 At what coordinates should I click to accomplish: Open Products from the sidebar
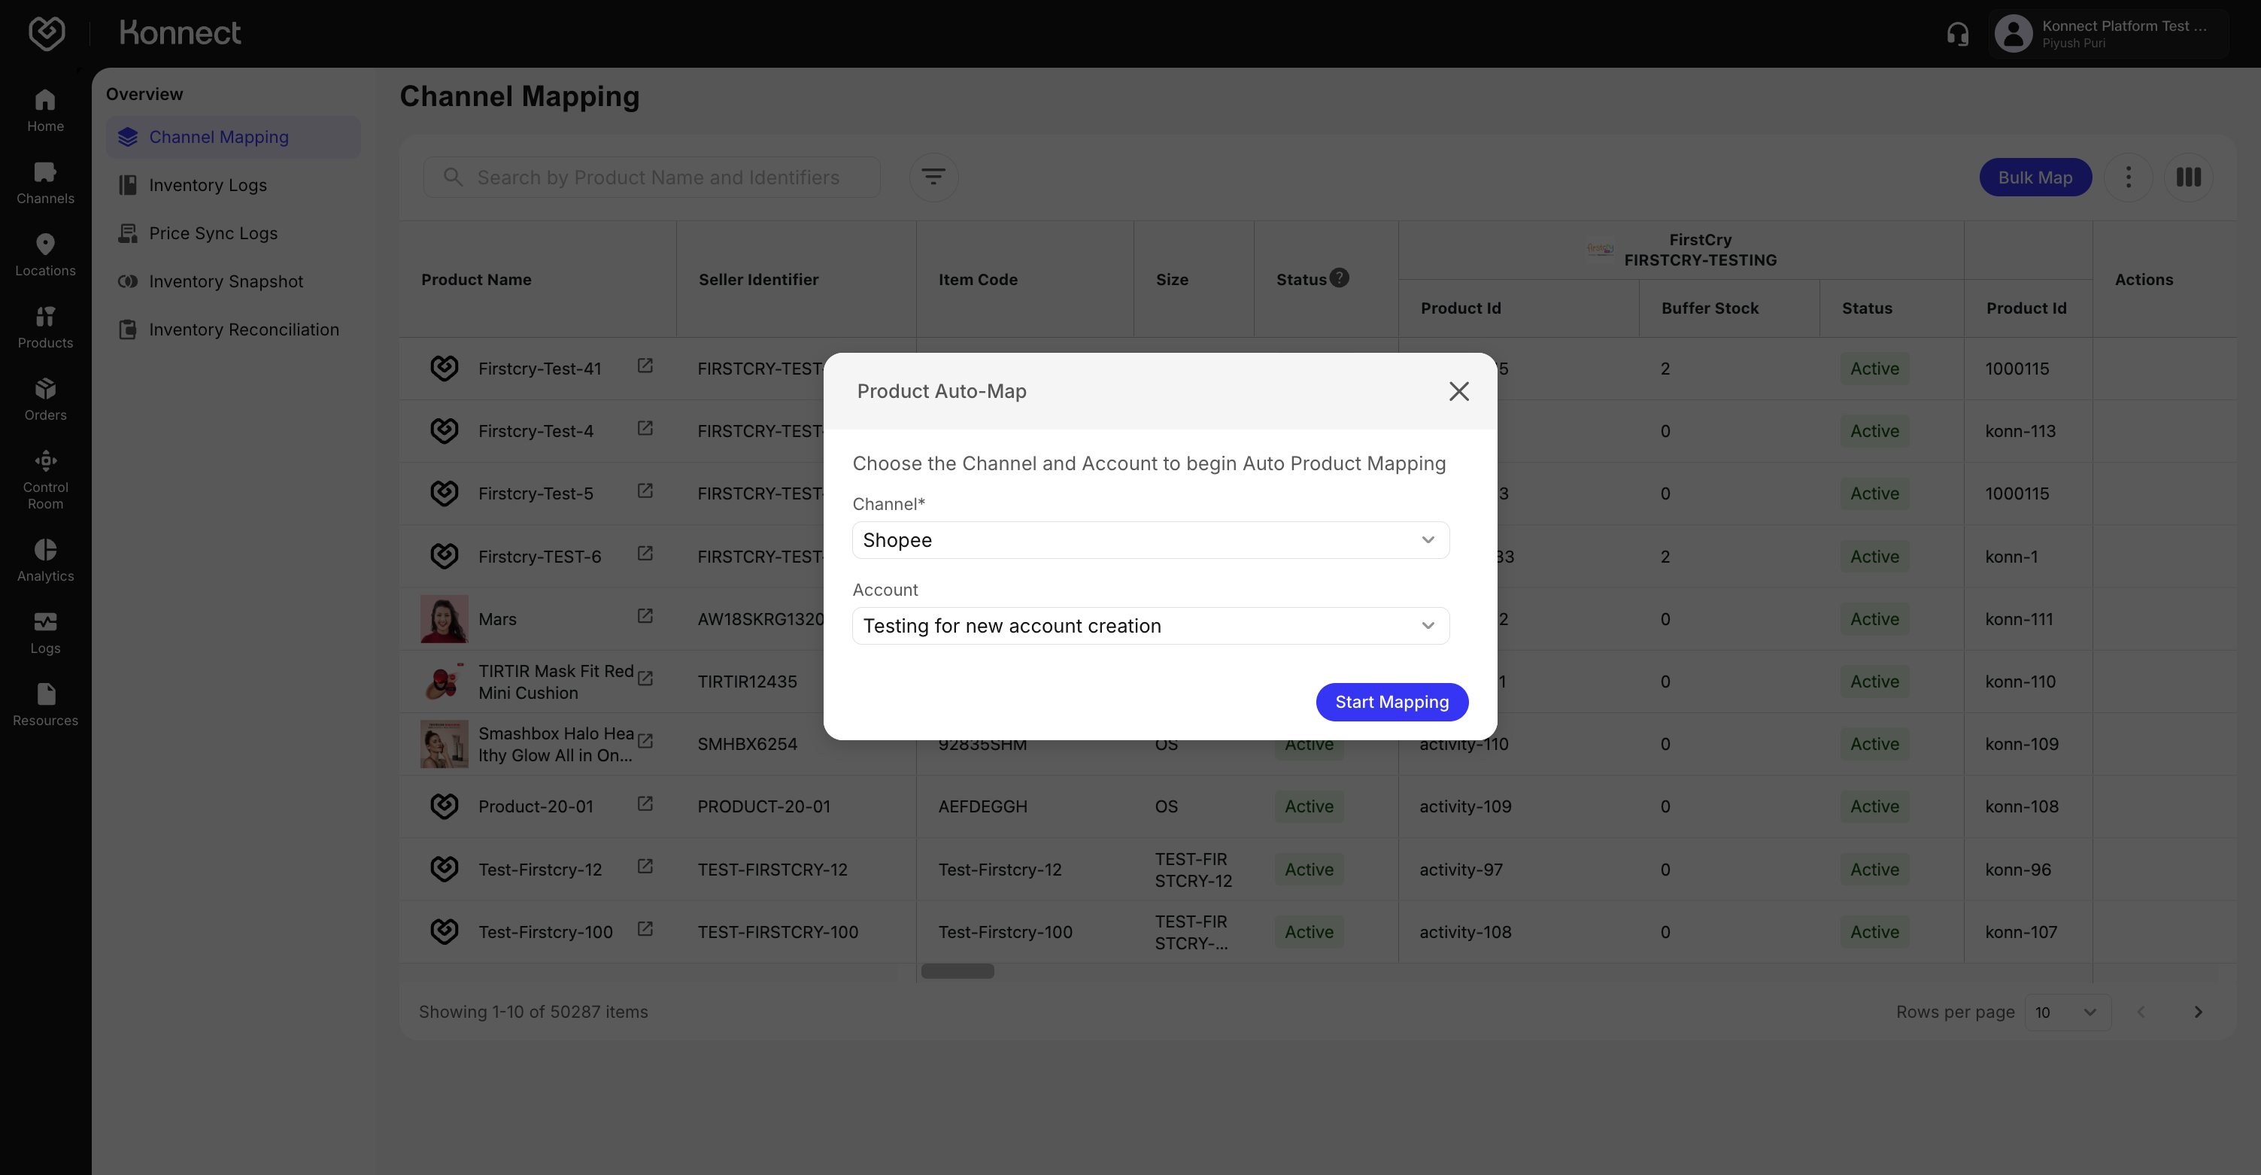46,327
